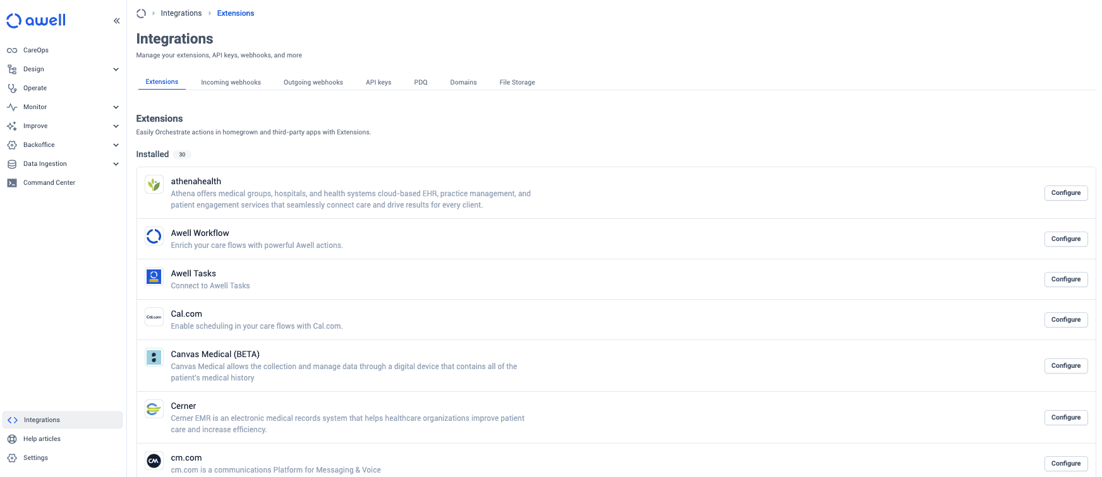Viewport: 1102px width, 477px height.
Task: Click the Canvas Medical logo
Action: click(x=154, y=357)
